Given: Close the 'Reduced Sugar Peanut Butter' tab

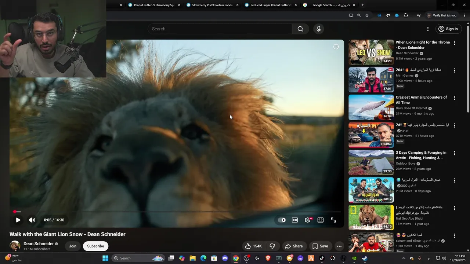Looking at the screenshot, I should [296, 5].
